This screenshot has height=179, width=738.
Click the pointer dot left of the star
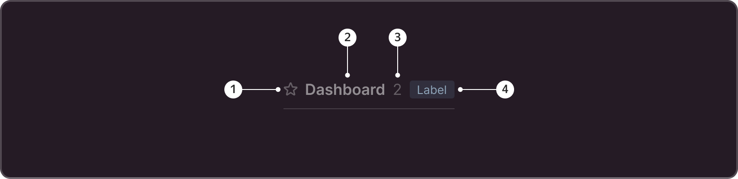click(278, 89)
